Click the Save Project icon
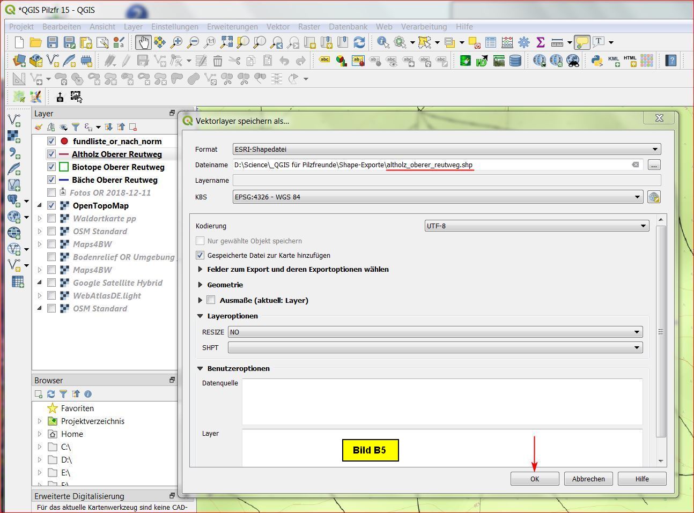Image resolution: width=694 pixels, height=513 pixels. coord(52,42)
